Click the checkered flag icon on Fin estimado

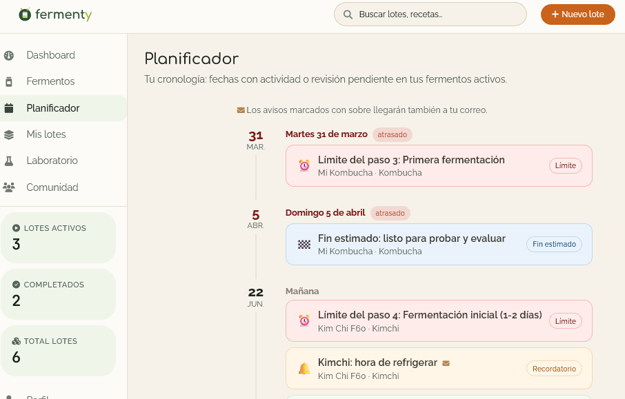(304, 245)
